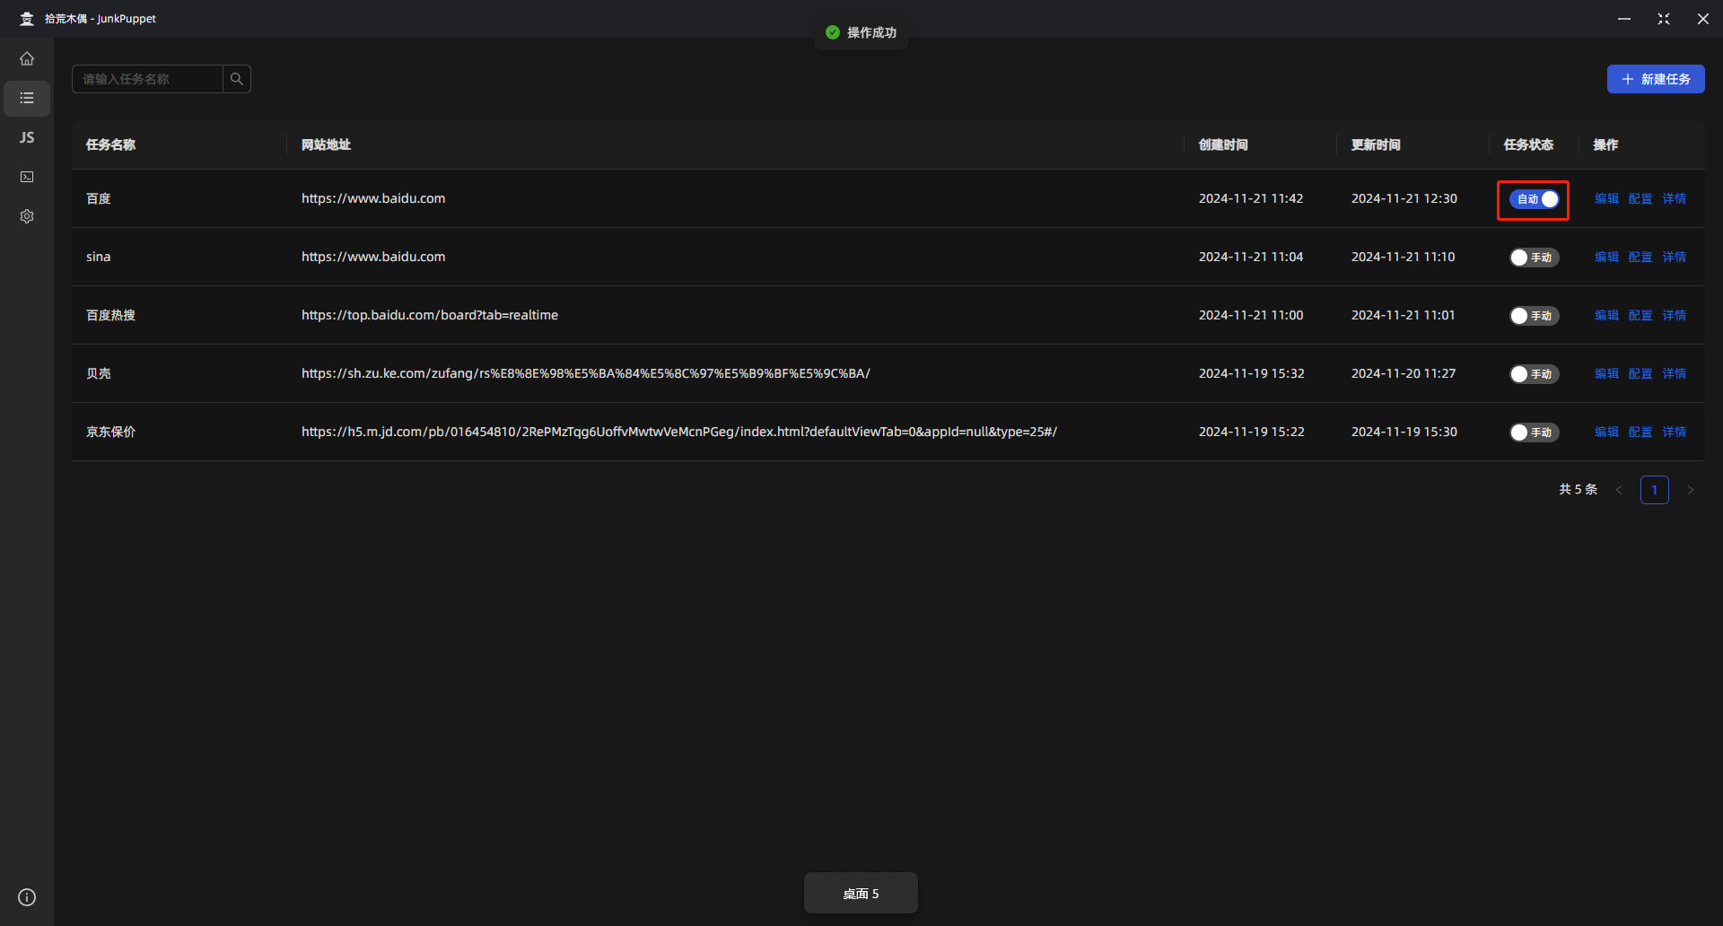The width and height of the screenshot is (1723, 926).
Task: Open the task list sidebar icon
Action: (27, 98)
